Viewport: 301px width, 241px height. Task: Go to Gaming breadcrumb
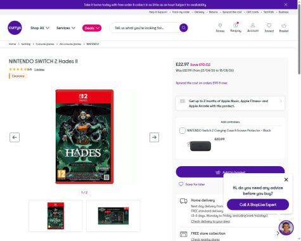26,44
